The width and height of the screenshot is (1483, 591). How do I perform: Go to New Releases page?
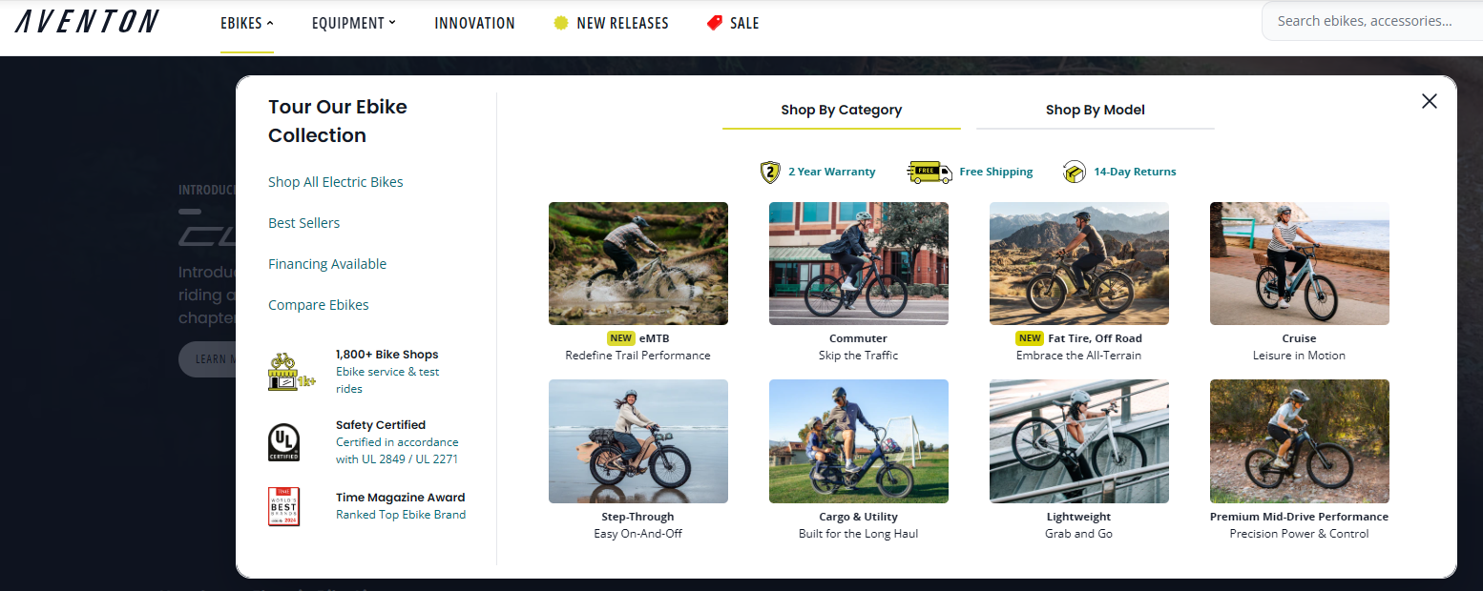tap(622, 23)
